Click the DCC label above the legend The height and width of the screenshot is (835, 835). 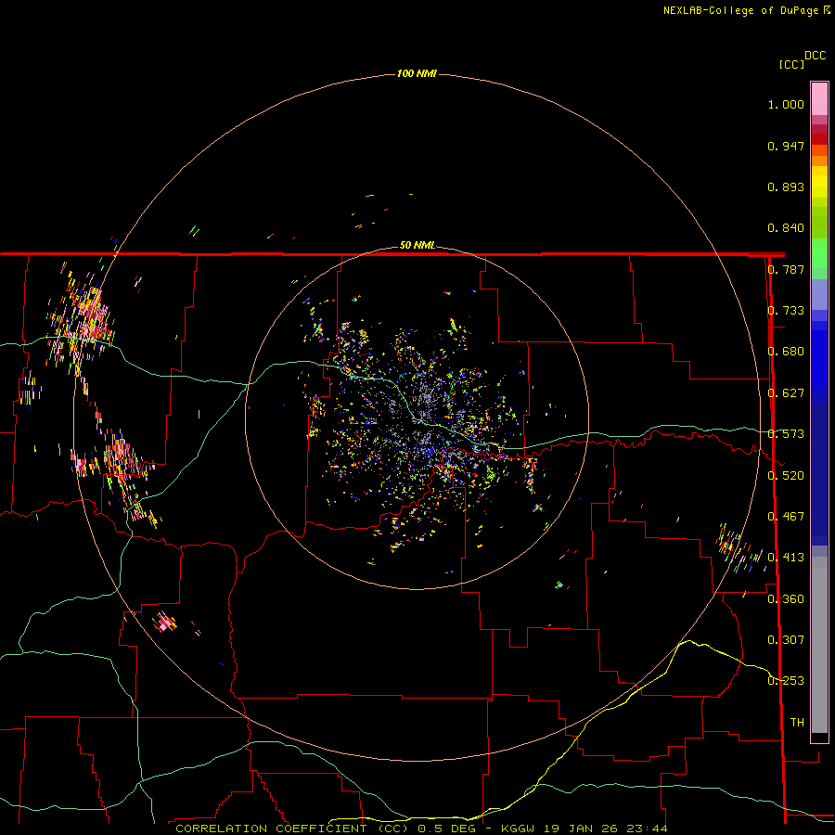816,56
